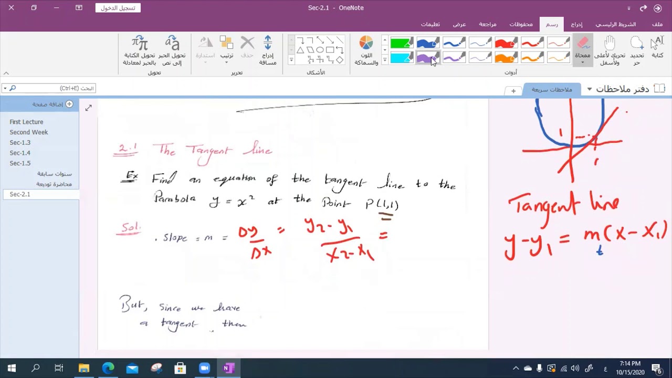
Task: Open Microsoft Edge from the taskbar
Action: (x=108, y=368)
